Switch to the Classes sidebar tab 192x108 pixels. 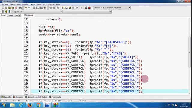(11, 16)
